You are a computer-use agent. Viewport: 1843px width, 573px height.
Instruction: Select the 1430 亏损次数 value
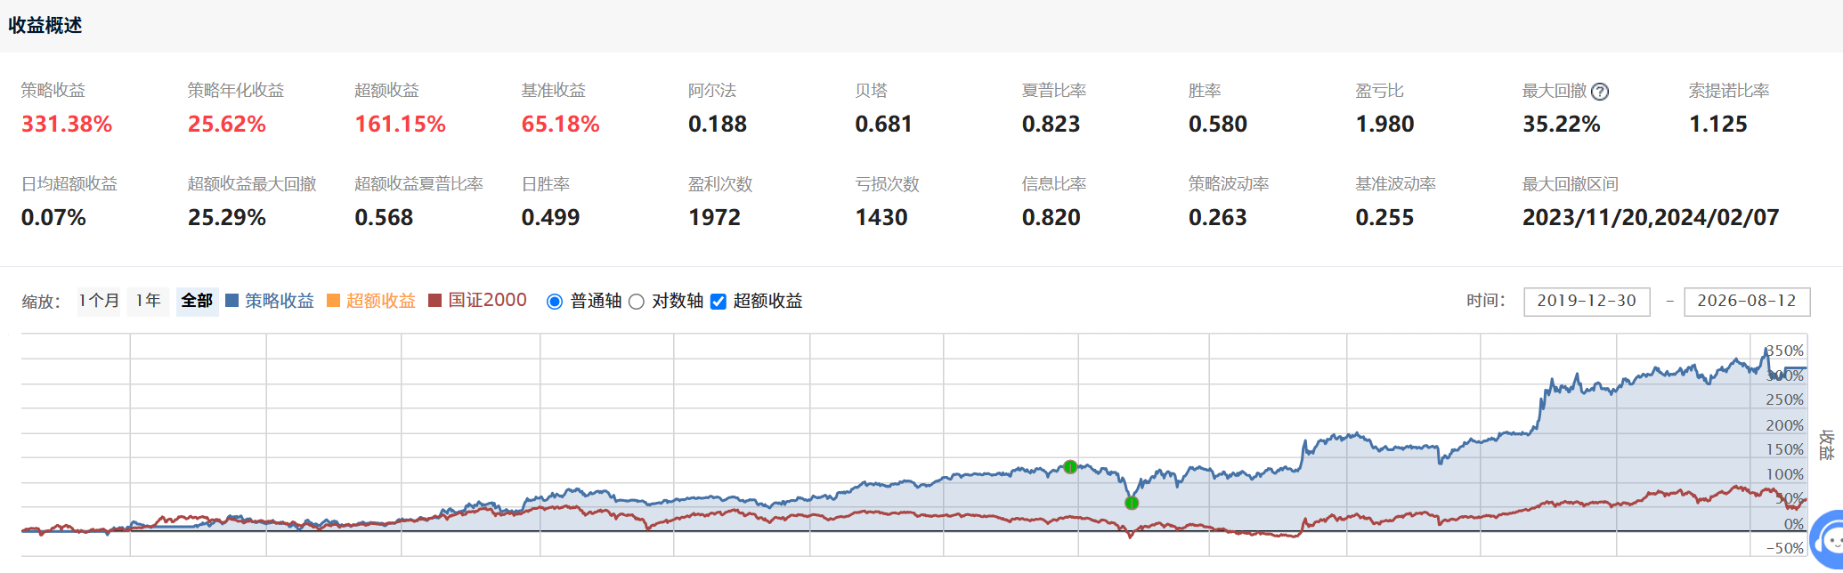point(881,218)
